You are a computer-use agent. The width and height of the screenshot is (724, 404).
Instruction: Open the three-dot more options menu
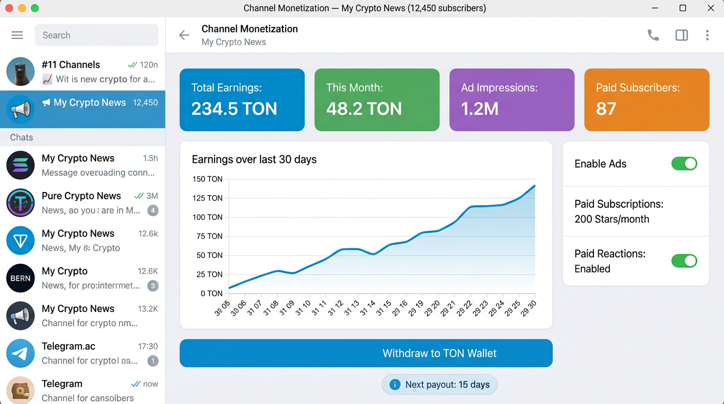click(707, 35)
